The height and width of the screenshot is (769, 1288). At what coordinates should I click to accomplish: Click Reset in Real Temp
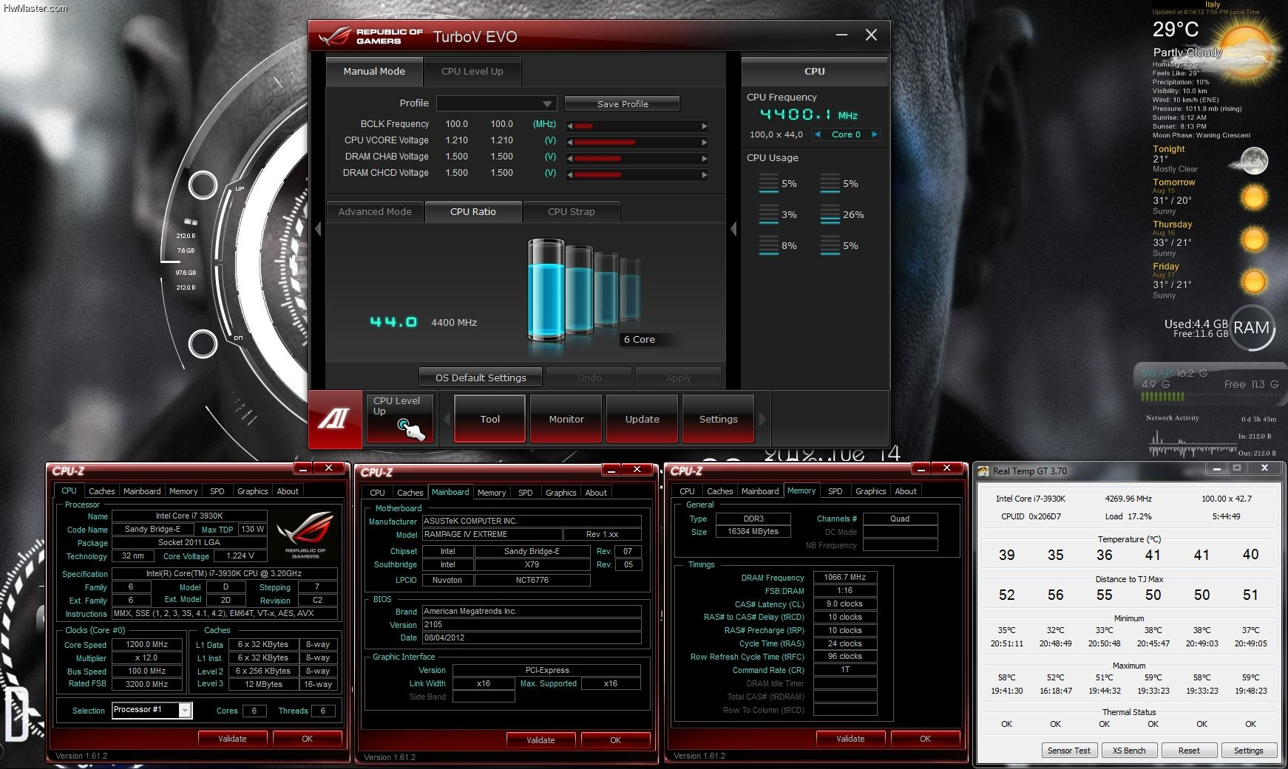1189,751
